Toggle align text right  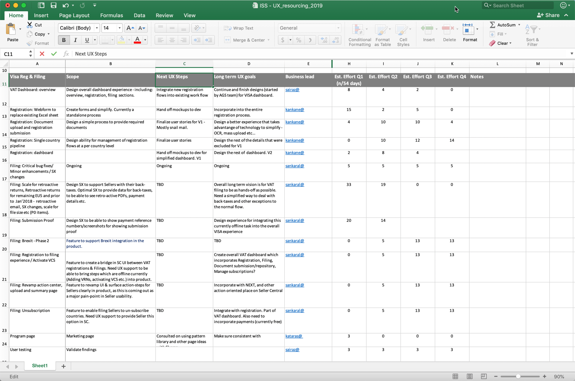(x=184, y=40)
